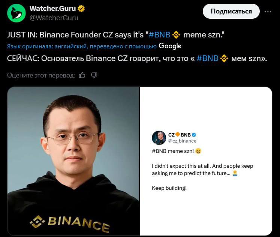The image size is (280, 237).
Task: Open the CZ portrait photo
Action: 73,161
